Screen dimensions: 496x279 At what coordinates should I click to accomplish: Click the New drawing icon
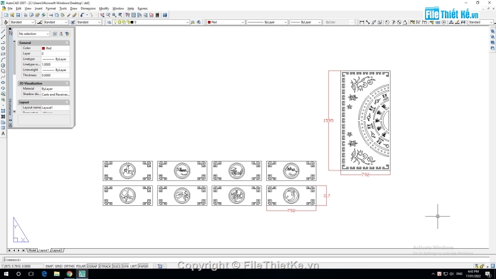(6, 15)
